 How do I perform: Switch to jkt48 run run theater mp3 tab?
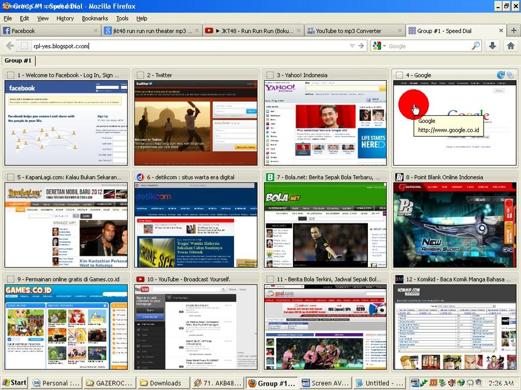pyautogui.click(x=151, y=30)
